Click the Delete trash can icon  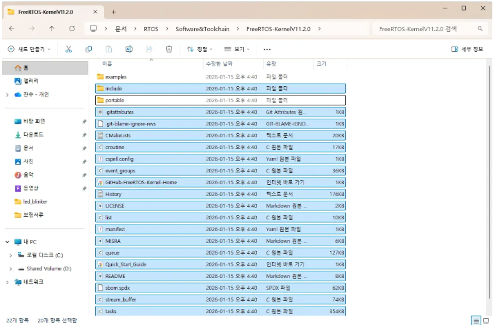click(x=169, y=49)
